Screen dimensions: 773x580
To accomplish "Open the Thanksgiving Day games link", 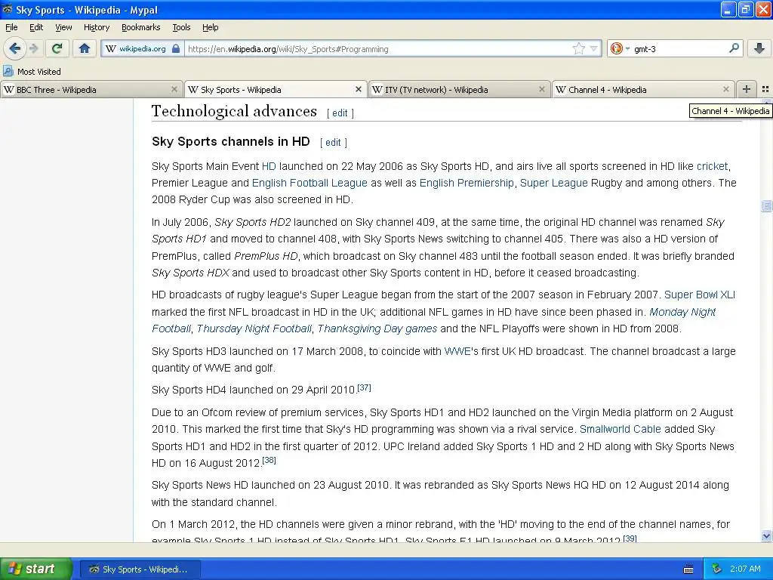I will 377,329.
